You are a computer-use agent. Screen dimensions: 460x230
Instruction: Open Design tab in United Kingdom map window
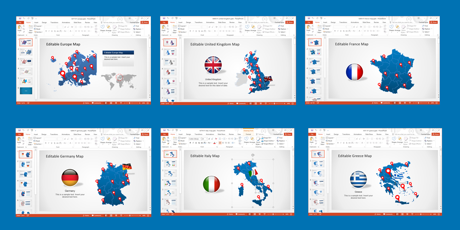tap(189, 22)
